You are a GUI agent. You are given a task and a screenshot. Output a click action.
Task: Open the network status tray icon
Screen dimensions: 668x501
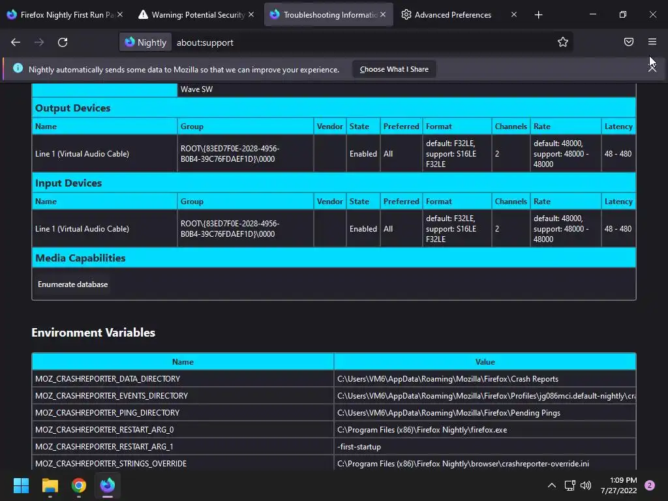(x=569, y=485)
